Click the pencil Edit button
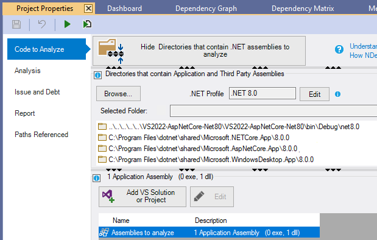Viewport: 377px width, 240px height. tap(212, 197)
